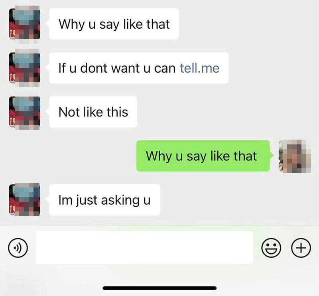Tap avatar next to 'Not like this'
The width and height of the screenshot is (319, 296).
tap(24, 112)
